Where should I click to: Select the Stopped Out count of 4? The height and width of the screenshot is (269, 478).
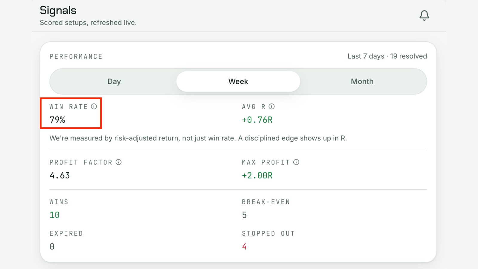[x=244, y=247]
